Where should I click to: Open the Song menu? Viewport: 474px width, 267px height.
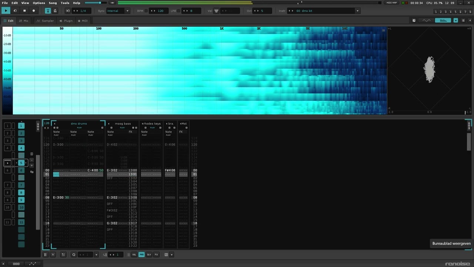[53, 3]
